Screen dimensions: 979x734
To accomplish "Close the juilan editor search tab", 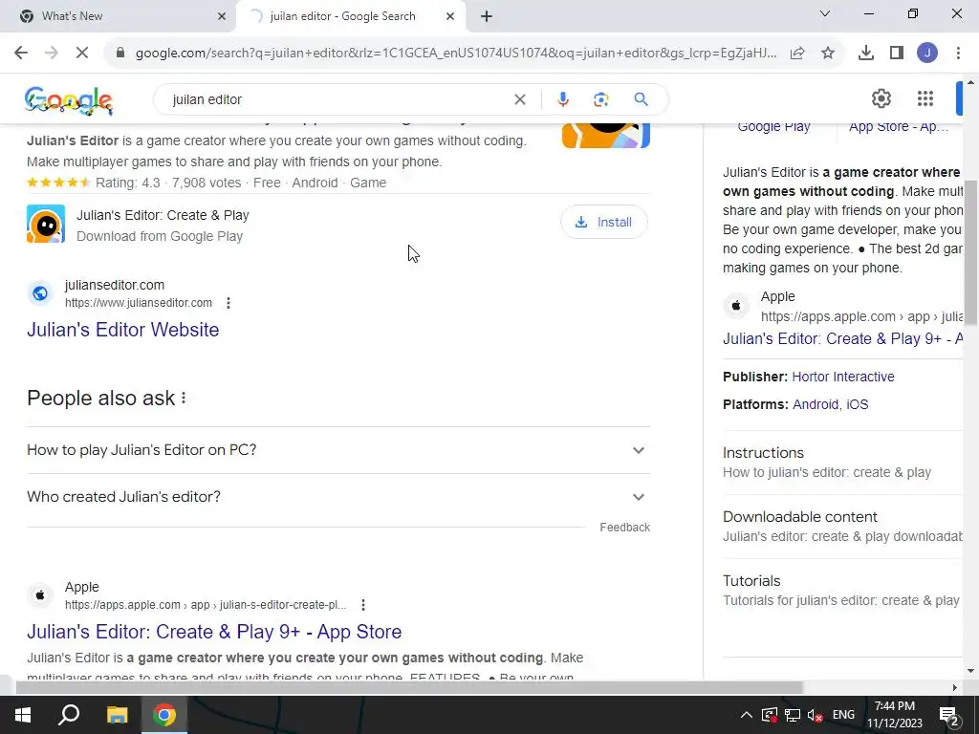I will click(450, 16).
